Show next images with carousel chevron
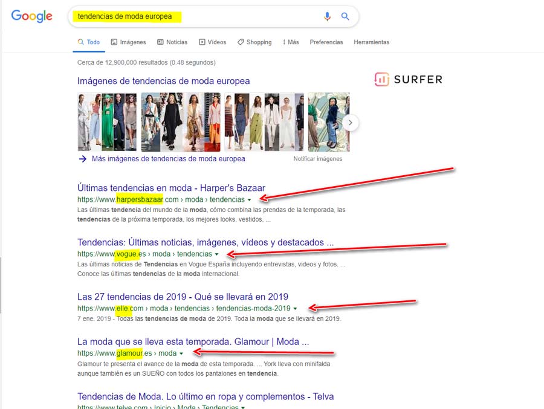Image resolution: width=544 pixels, height=409 pixels. coord(351,123)
